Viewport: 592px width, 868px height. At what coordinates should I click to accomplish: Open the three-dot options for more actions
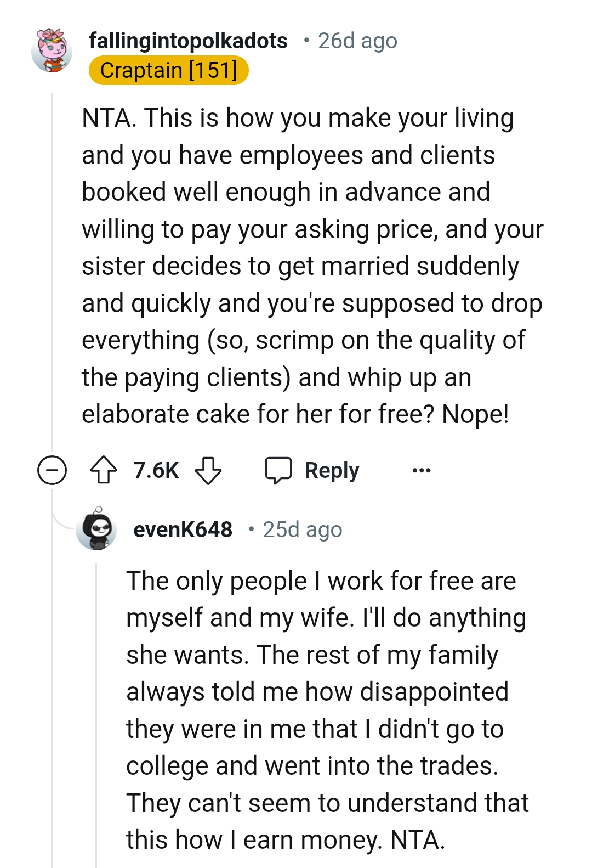point(421,470)
